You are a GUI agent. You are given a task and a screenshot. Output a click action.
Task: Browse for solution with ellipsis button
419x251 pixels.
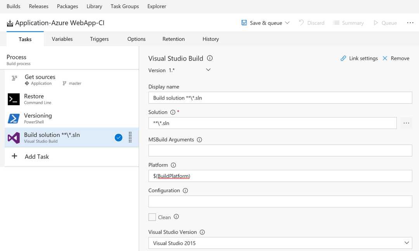(406, 123)
